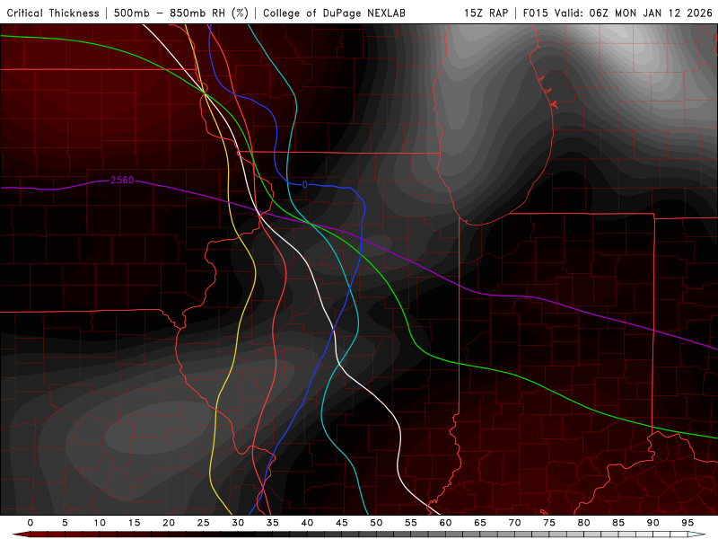Click the "60" tick on the color scale

click(445, 523)
